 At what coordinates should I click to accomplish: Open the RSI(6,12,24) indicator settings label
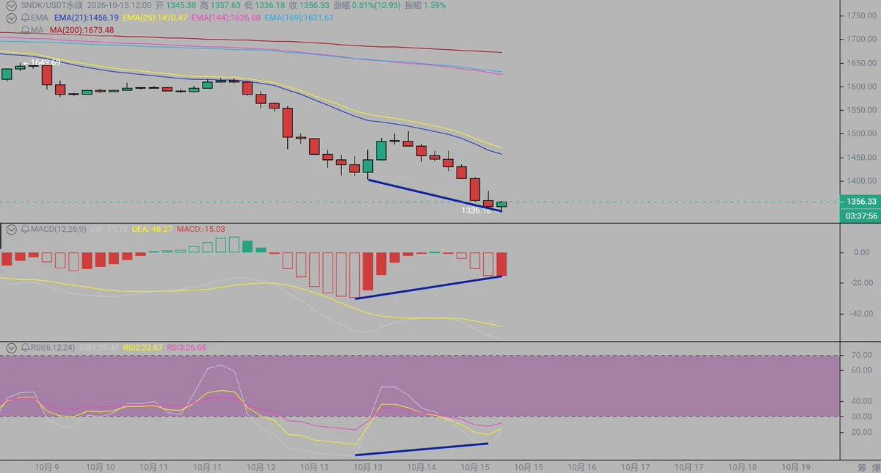[x=54, y=347]
